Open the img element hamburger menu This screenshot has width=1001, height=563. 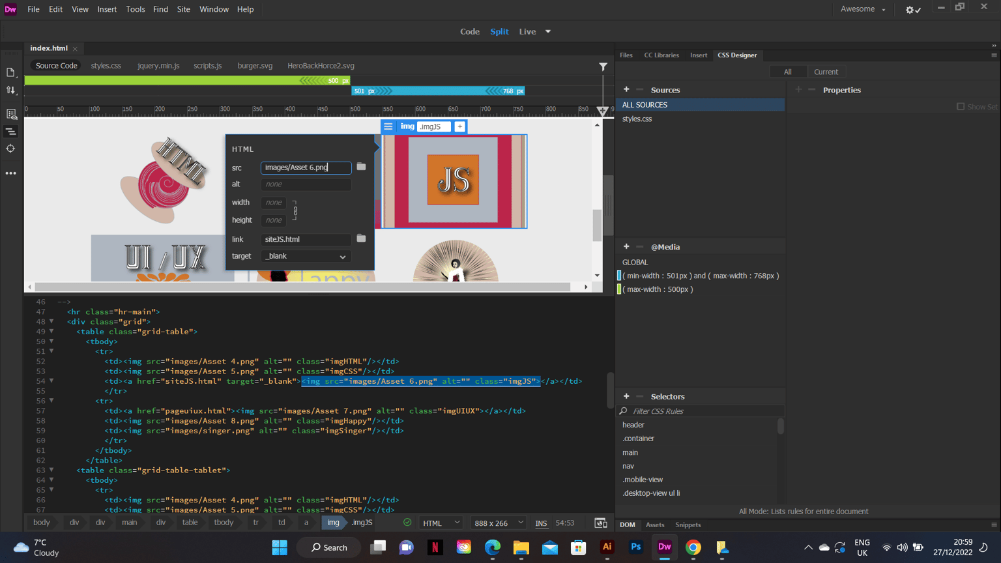tap(388, 126)
